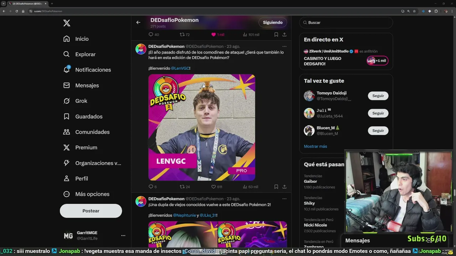The height and width of the screenshot is (256, 456).
Task: Open Mensajes from sidebar
Action: [x=81, y=85]
